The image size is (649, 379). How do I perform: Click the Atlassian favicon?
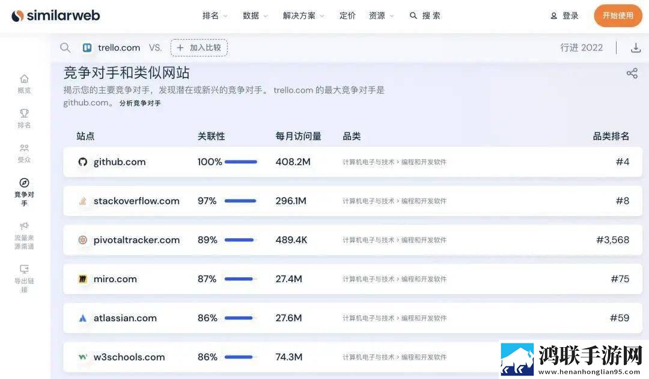[83, 318]
